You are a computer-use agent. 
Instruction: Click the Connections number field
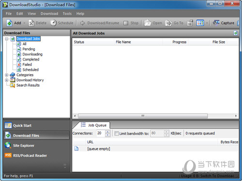click(101, 133)
